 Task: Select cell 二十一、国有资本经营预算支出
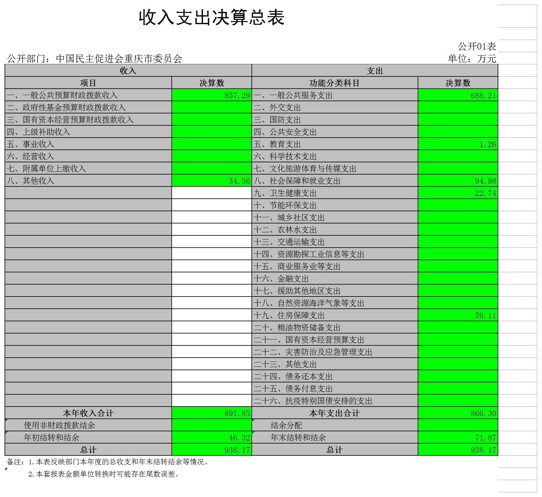point(335,340)
